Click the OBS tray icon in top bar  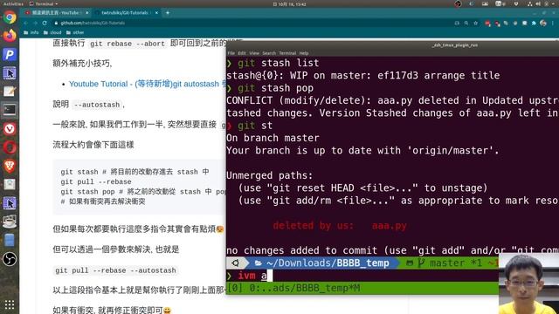458,3
